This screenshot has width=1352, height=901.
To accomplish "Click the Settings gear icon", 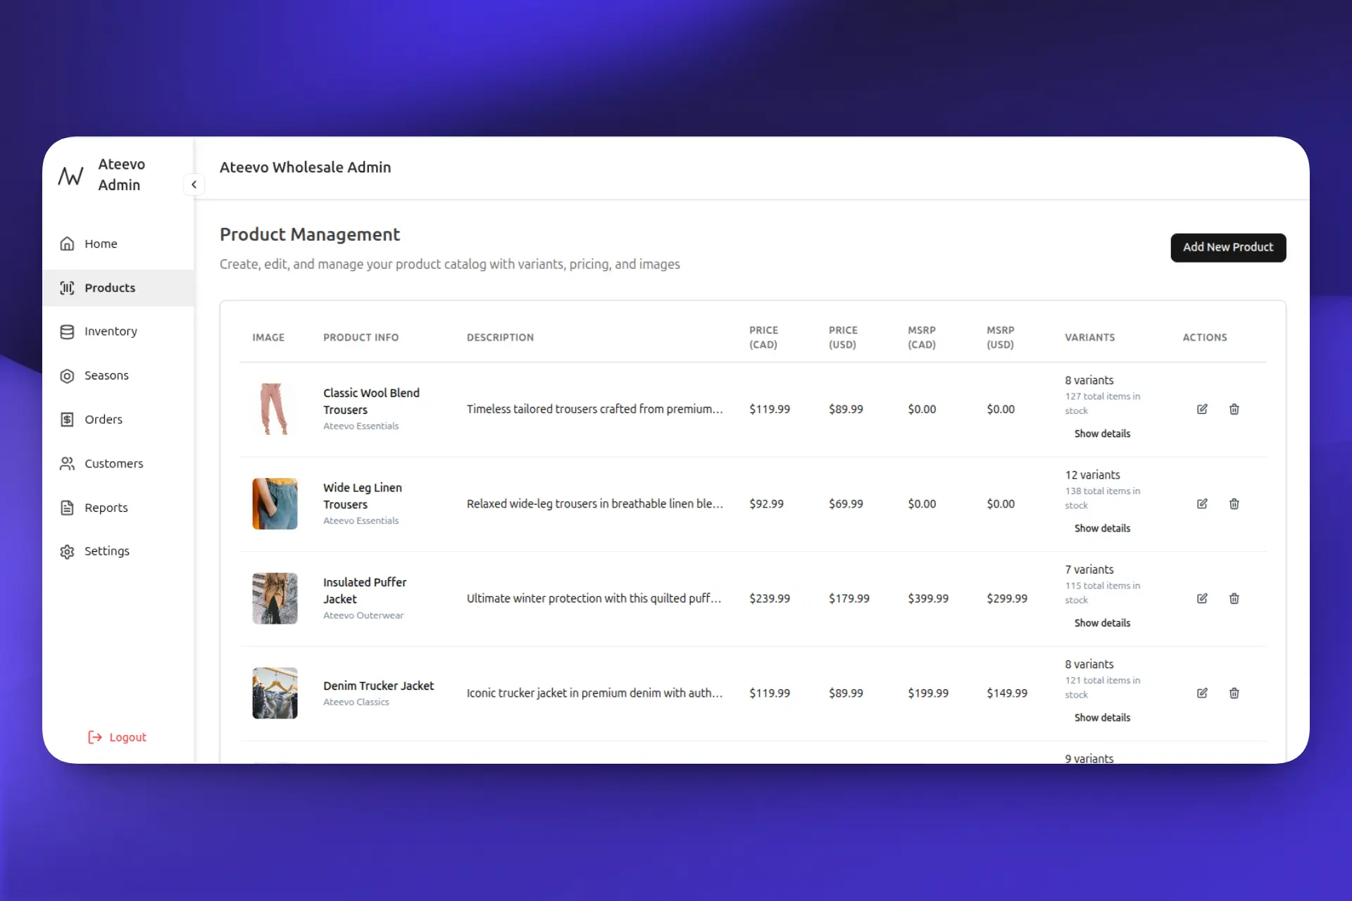I will coord(67,552).
